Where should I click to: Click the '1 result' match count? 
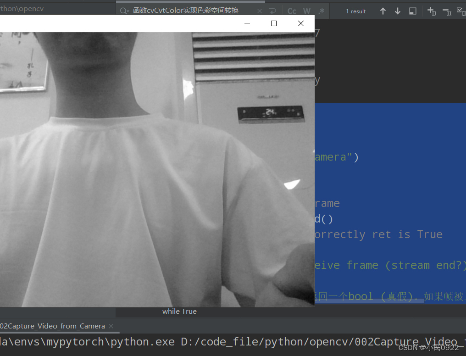(357, 11)
